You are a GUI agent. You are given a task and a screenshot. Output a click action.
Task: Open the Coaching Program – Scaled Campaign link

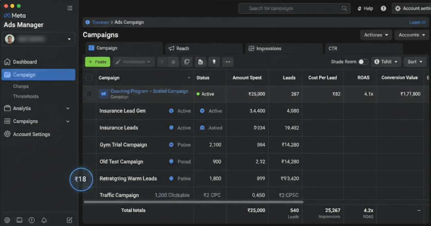point(149,91)
